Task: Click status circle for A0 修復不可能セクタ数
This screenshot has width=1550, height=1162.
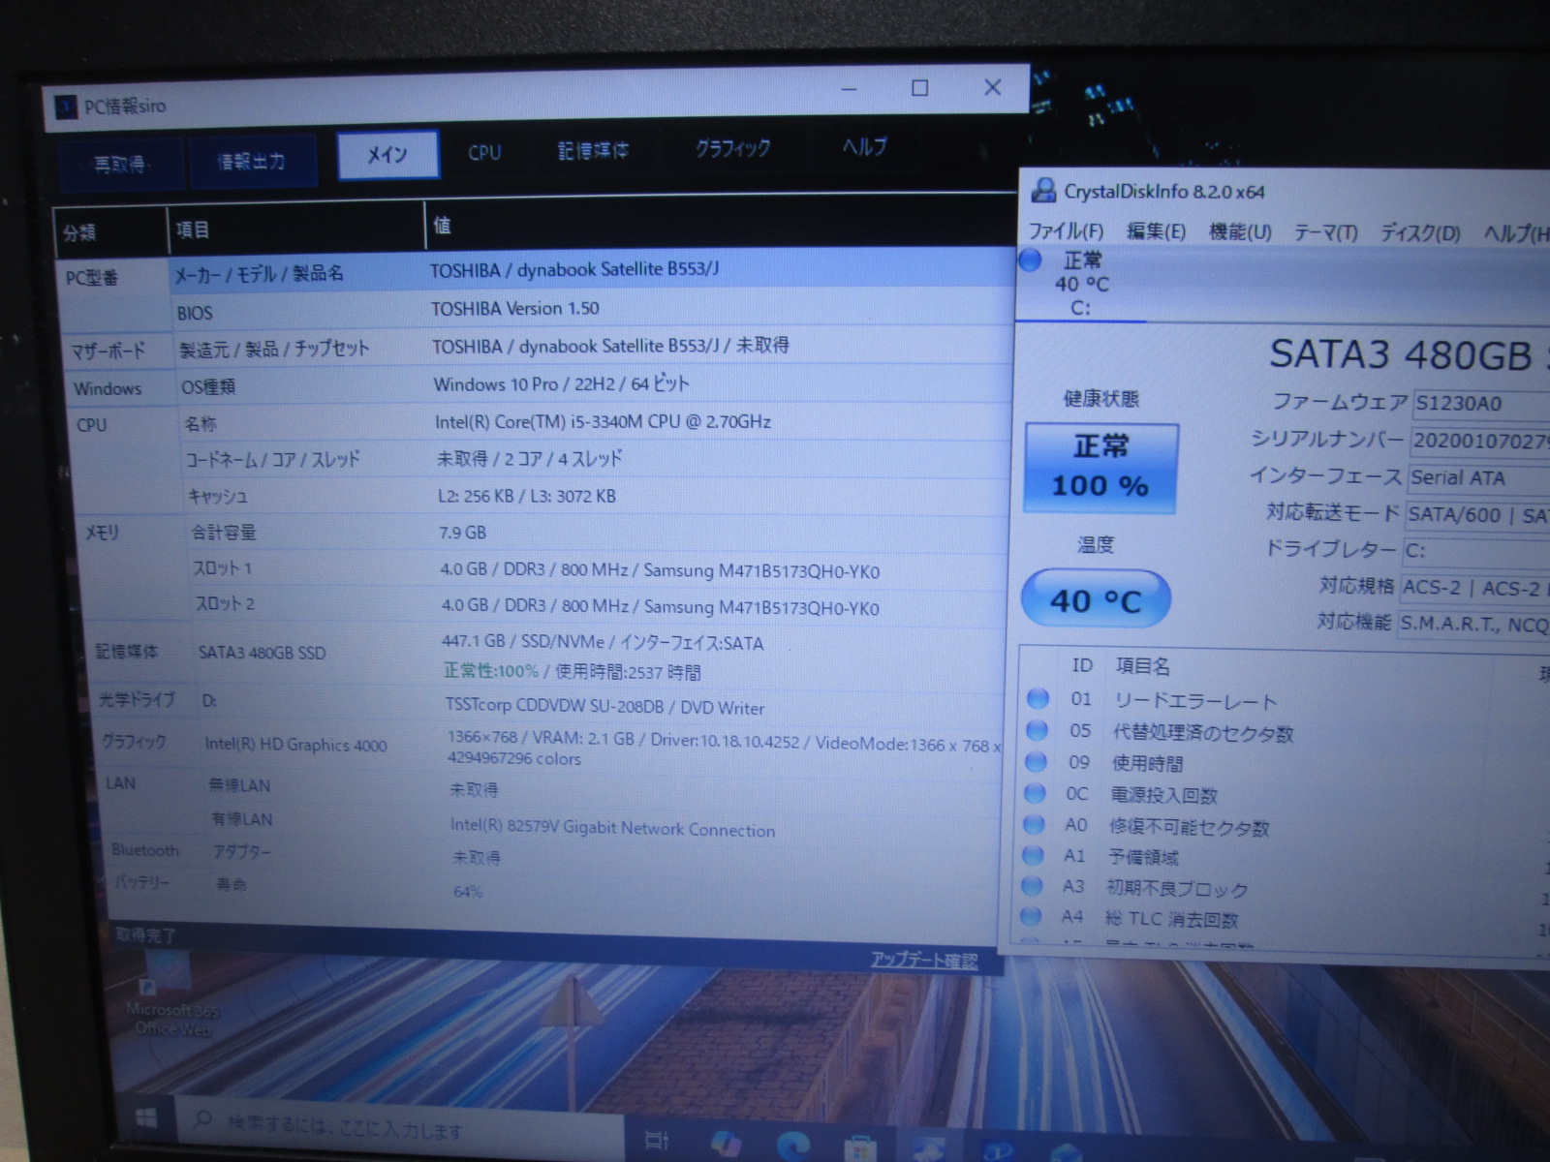Action: pyautogui.click(x=1035, y=825)
